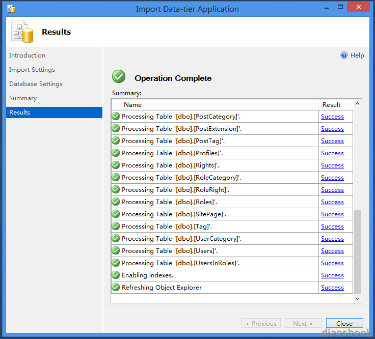Click the green check icon beside Profiles row
Screen dimensions: 375x339
116,153
